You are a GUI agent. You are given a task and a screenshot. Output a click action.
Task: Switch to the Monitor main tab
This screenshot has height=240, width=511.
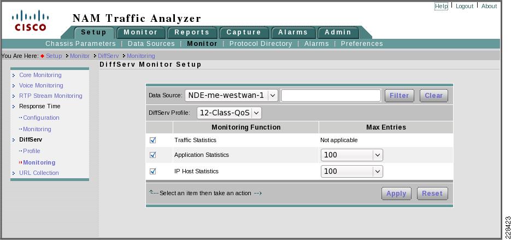140,32
